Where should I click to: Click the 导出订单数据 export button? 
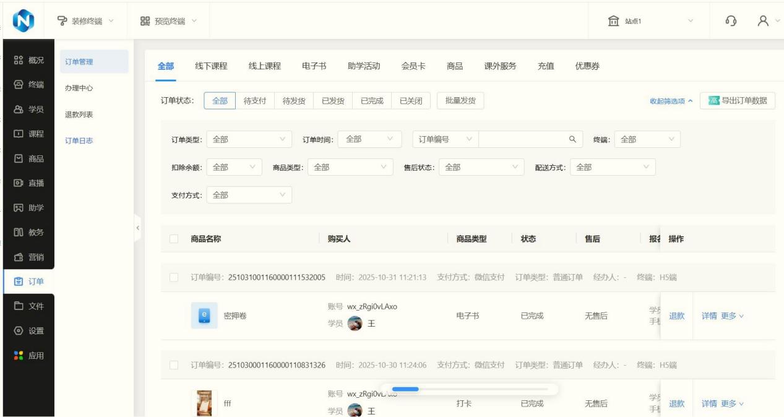(x=738, y=101)
